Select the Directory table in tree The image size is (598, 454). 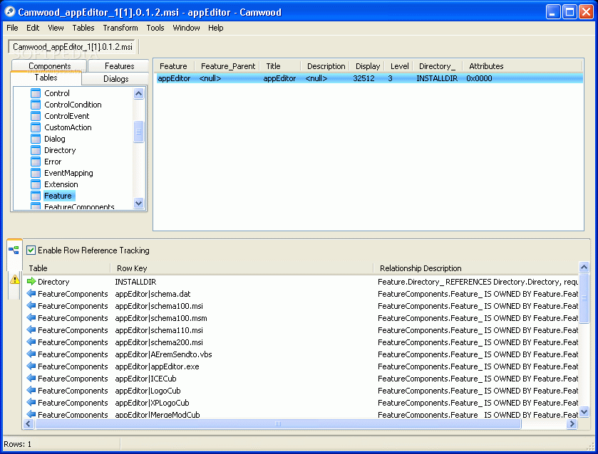pos(60,150)
